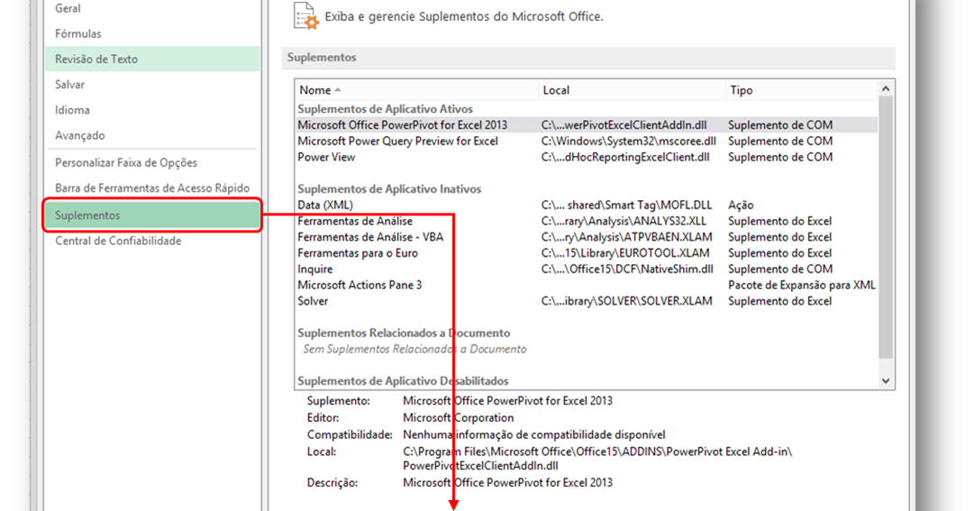This screenshot has height=511, width=974.
Task: Click the EUROTOOL.XLAM location cell
Action: pos(625,253)
